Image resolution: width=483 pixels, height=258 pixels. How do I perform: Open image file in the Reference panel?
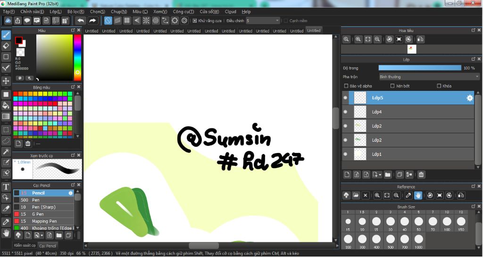(x=356, y=195)
